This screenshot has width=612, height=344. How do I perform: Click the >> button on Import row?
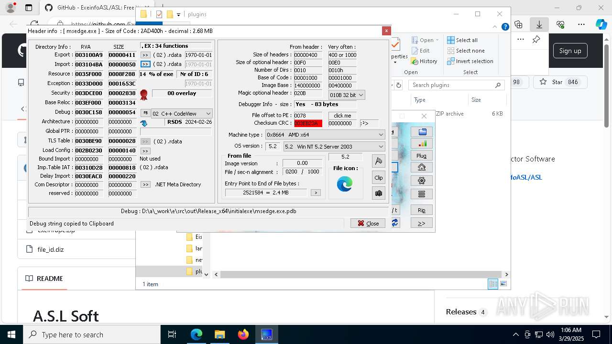[145, 64]
